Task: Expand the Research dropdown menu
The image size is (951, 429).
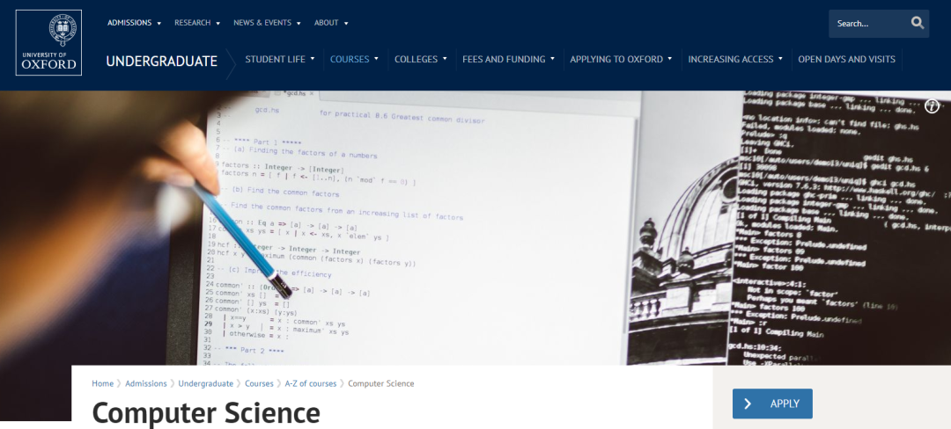Action: coord(197,23)
